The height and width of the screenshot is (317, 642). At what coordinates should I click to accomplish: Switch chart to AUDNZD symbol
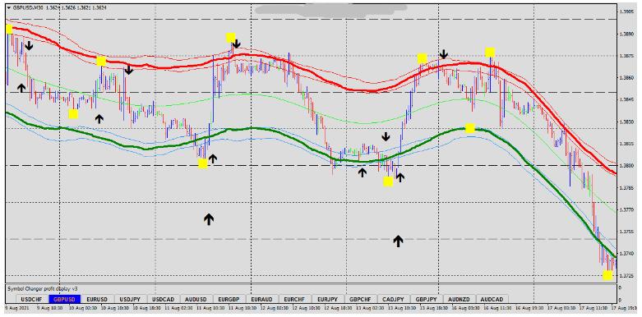(x=460, y=299)
